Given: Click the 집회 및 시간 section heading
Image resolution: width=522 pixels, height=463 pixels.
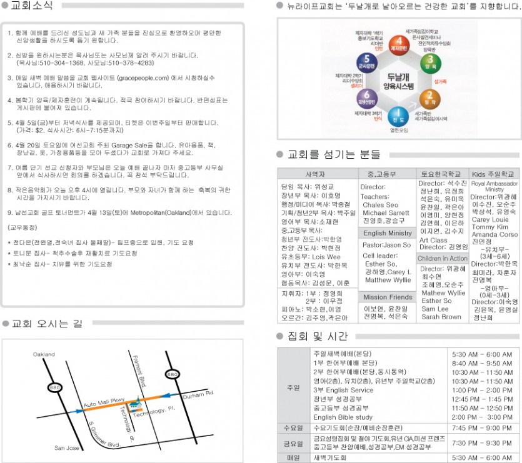Looking at the screenshot, I should click(x=317, y=336).
